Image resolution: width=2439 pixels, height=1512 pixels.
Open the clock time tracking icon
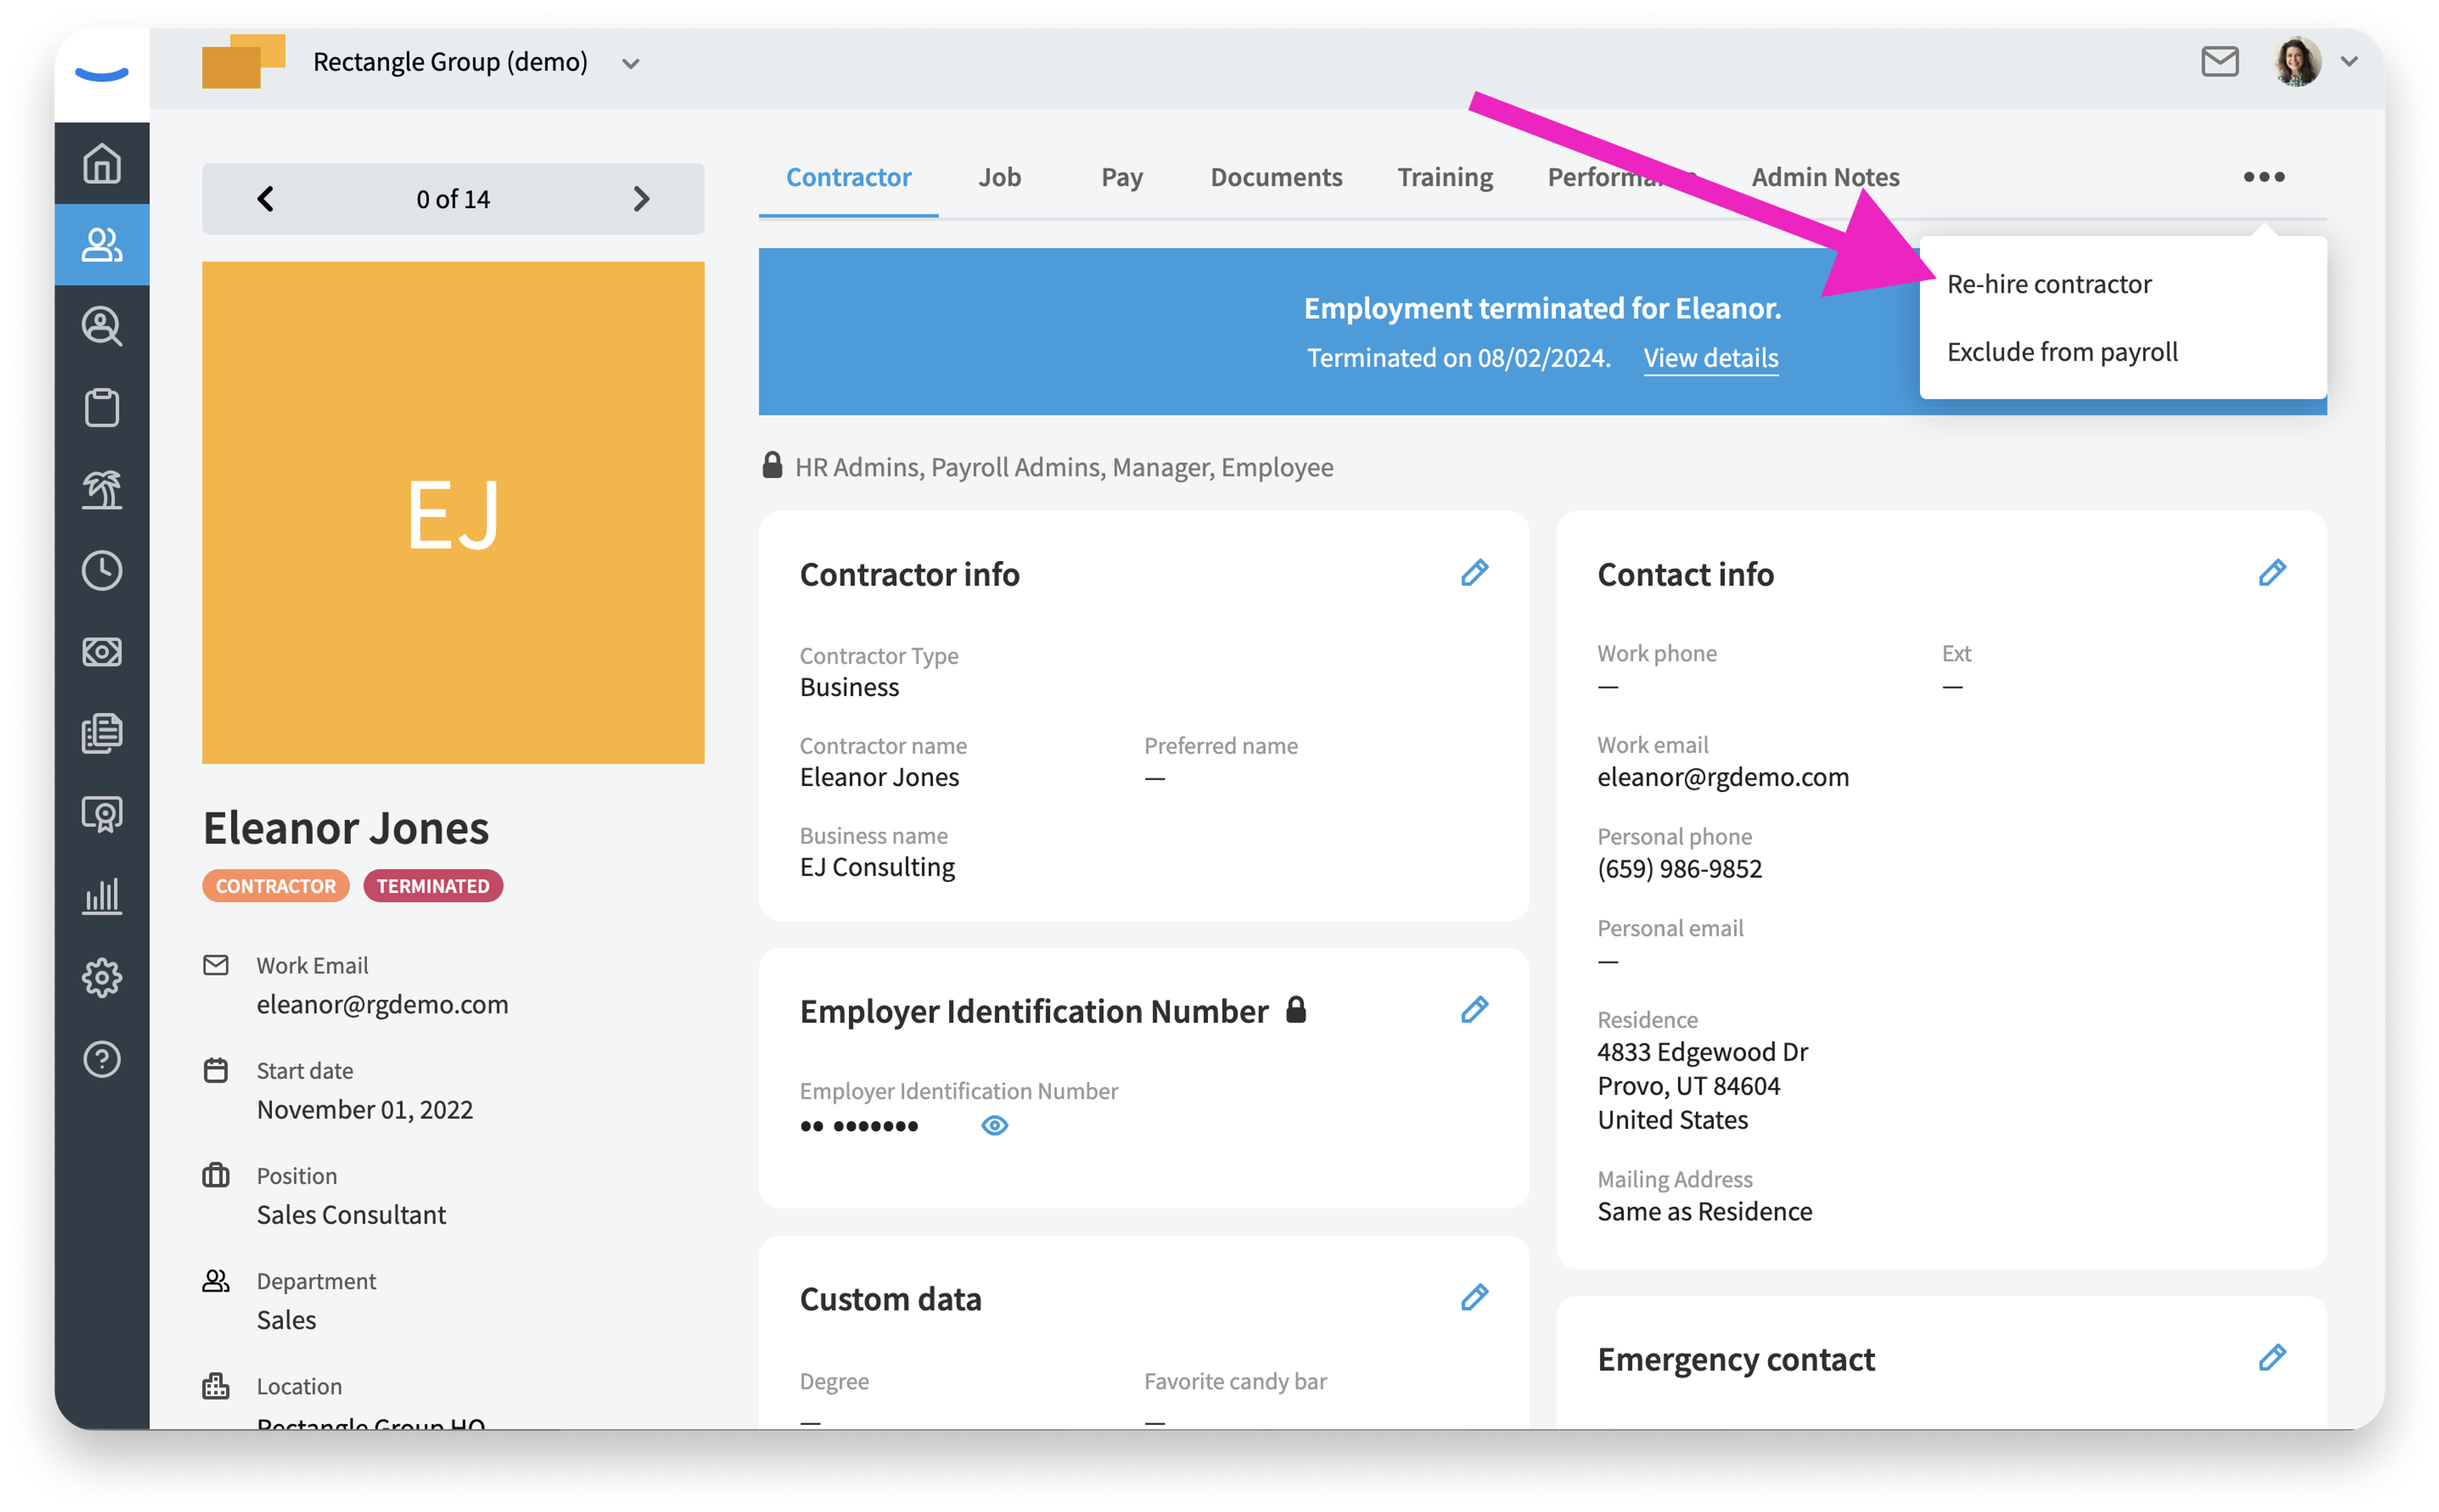pyautogui.click(x=101, y=570)
